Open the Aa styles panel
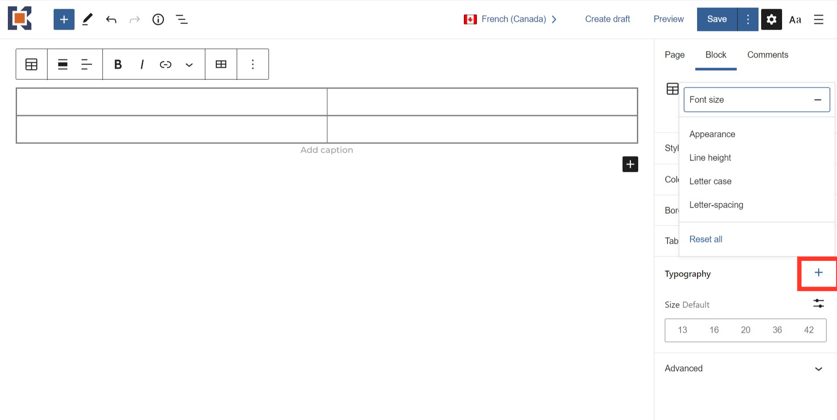Screen dimensions: 837x420 pos(795,19)
